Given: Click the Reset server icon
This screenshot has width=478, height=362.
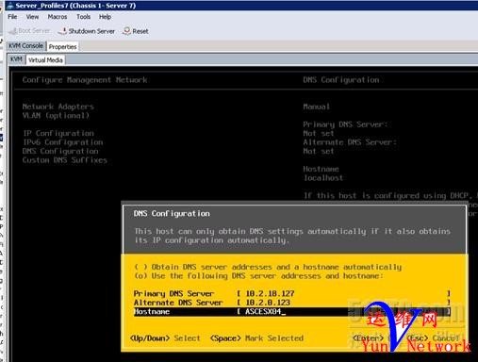Looking at the screenshot, I should click(x=126, y=31).
